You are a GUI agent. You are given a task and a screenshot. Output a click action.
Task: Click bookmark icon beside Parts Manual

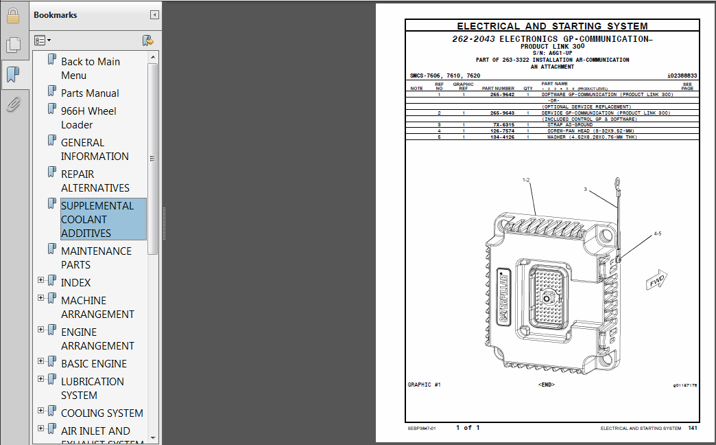(53, 91)
